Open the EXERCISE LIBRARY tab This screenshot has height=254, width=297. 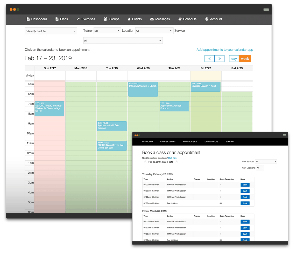click(168, 141)
